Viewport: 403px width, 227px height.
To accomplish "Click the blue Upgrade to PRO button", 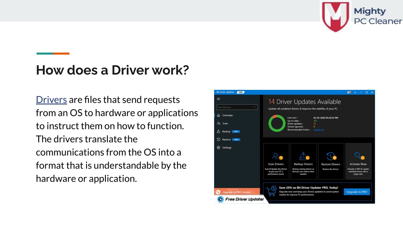I will coord(357,192).
